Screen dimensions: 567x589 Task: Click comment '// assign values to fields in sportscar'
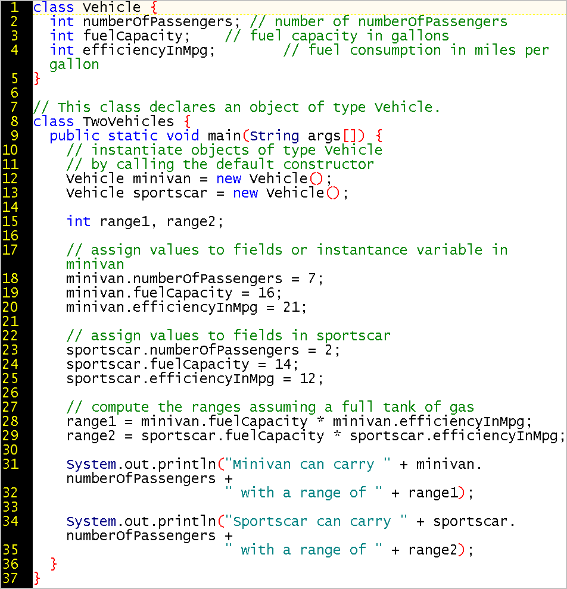point(229,336)
